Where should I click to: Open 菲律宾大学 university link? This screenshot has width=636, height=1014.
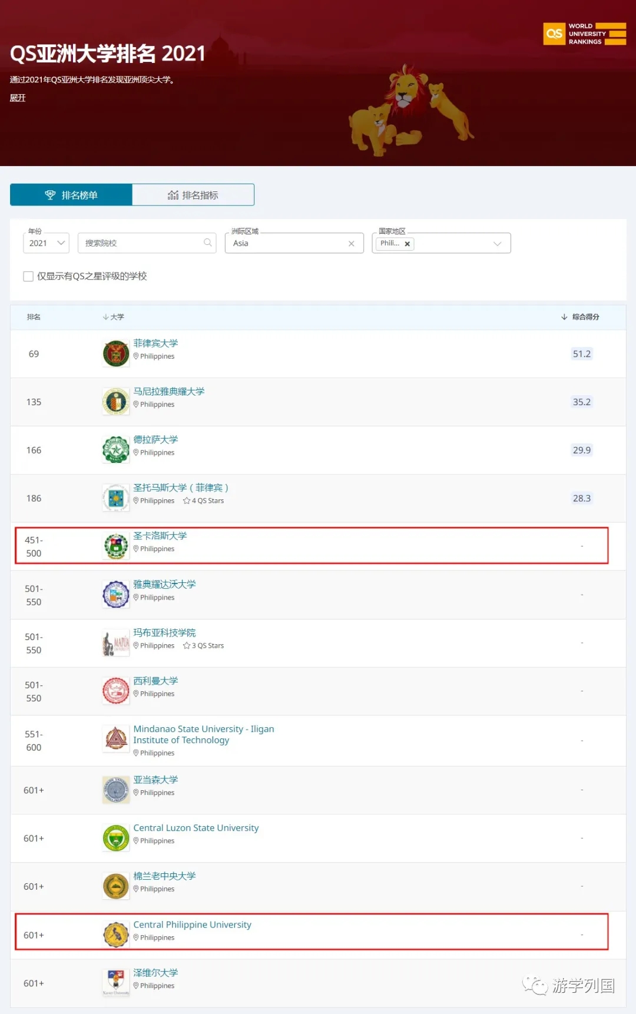click(x=155, y=343)
